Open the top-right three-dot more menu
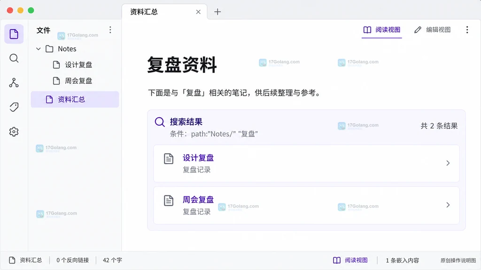Viewport: 481px width, 270px height. coord(467,30)
